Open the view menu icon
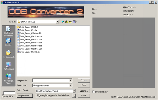The height and width of the screenshot is (100, 158). [75, 22]
